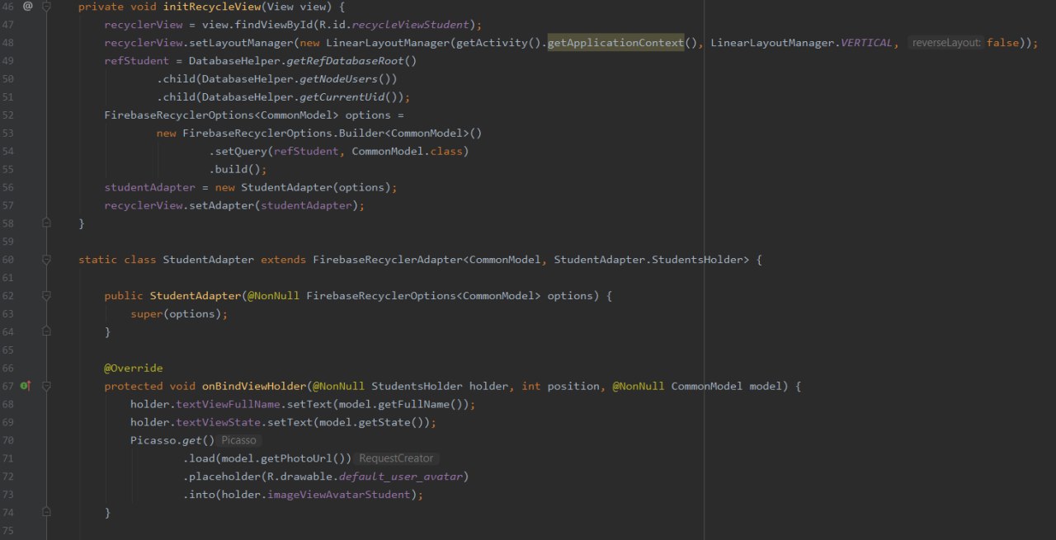Click recycleViewStudent id on line 47

[x=411, y=25]
